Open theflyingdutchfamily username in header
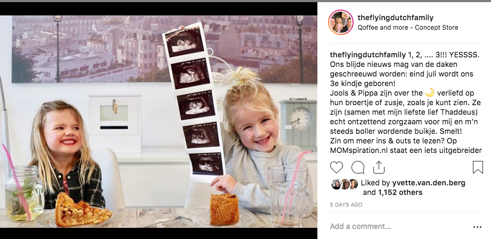The width and height of the screenshot is (491, 239). [396, 18]
